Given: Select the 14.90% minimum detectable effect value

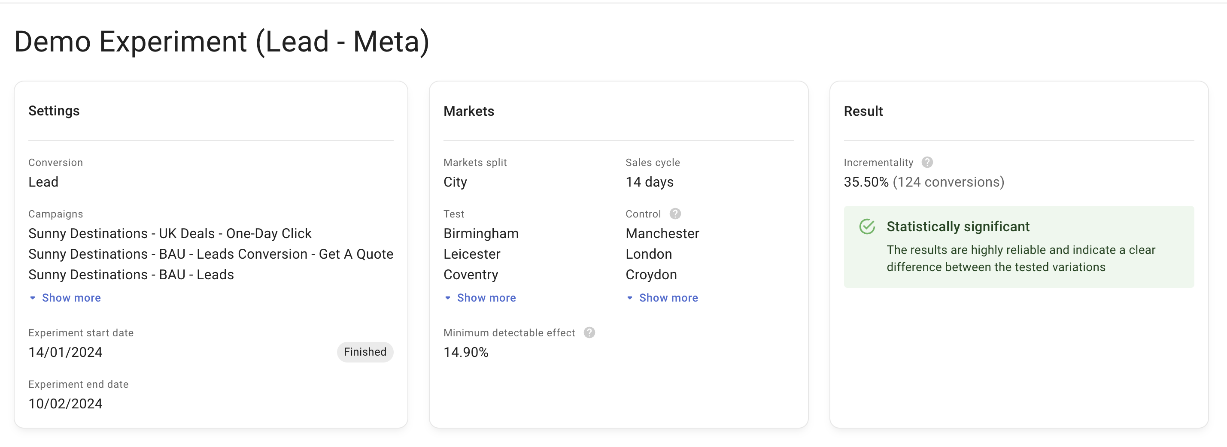Looking at the screenshot, I should [x=466, y=352].
